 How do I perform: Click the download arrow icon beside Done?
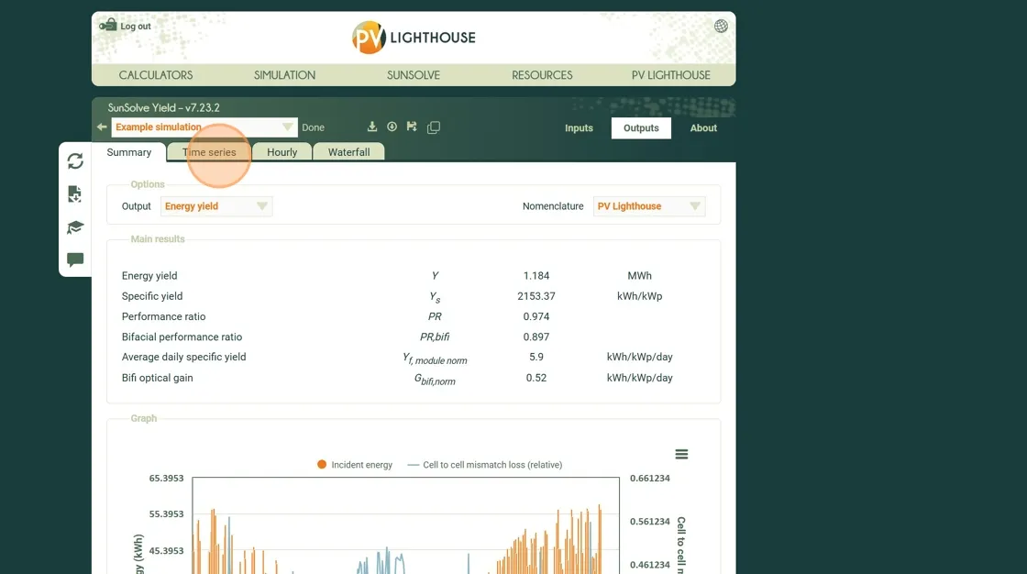372,127
